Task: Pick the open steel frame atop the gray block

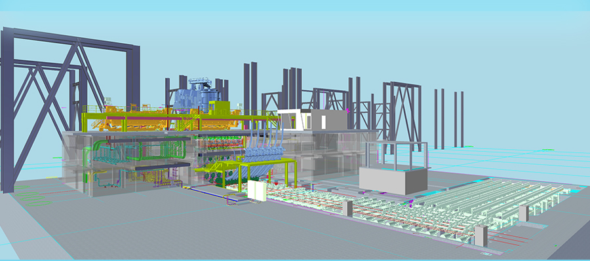Action: pos(396,155)
